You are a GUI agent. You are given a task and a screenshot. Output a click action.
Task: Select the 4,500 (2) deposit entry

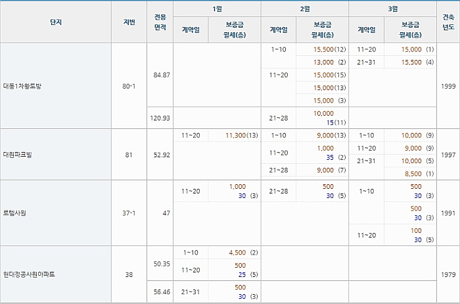242,253
